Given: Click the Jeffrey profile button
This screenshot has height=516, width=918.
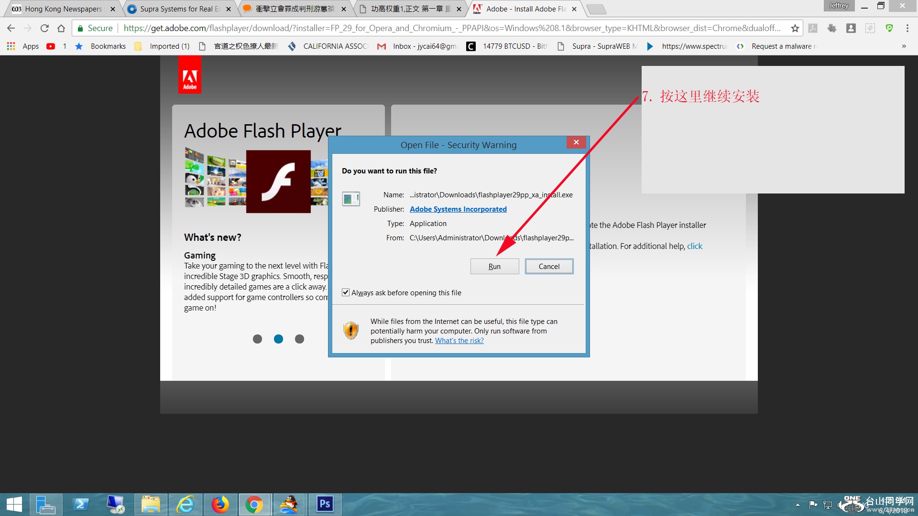Looking at the screenshot, I should click(x=839, y=6).
